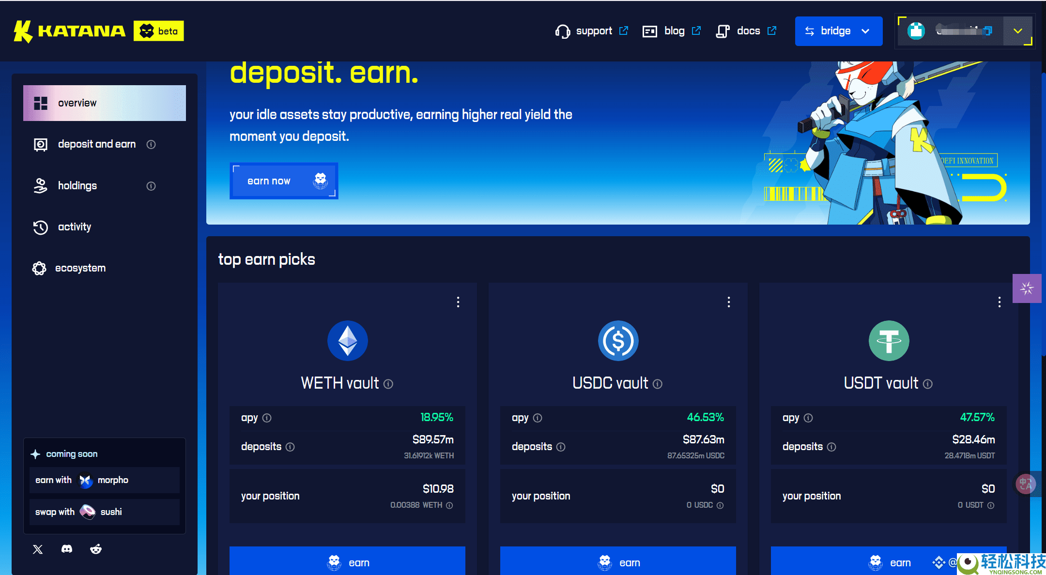Open USDT vault three-dot menu

click(1000, 302)
